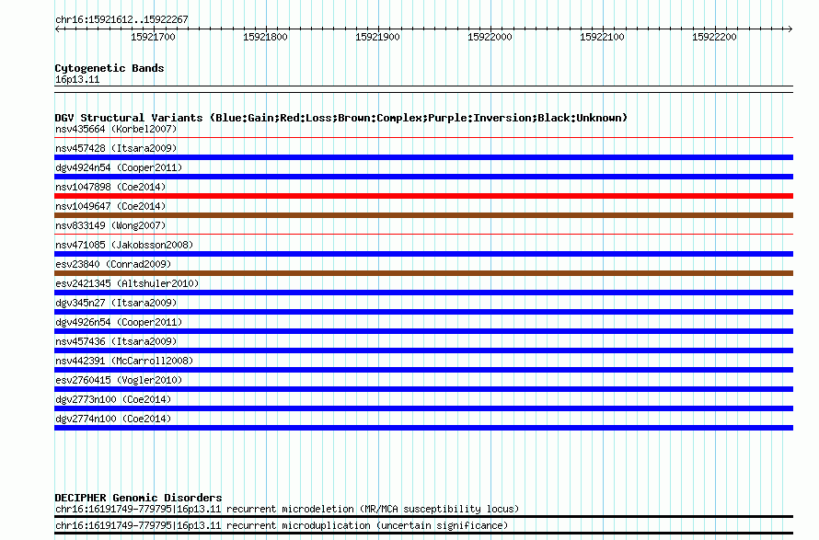Select the nsv457436 (Itsara2009) label
The height and width of the screenshot is (540, 819).
pos(116,341)
